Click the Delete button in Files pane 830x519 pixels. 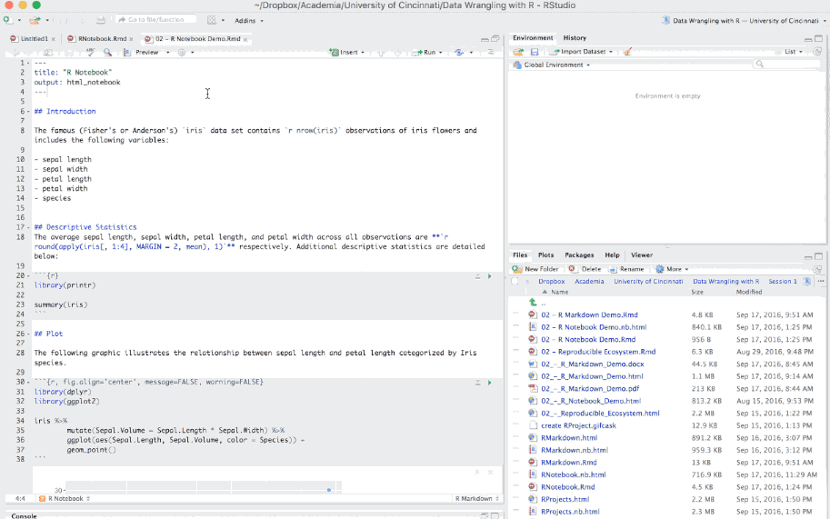tap(585, 269)
